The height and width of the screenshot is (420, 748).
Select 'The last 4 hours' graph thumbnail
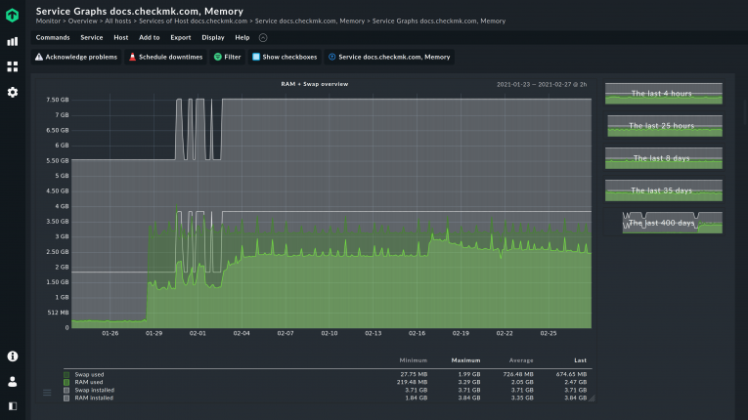(x=662, y=94)
